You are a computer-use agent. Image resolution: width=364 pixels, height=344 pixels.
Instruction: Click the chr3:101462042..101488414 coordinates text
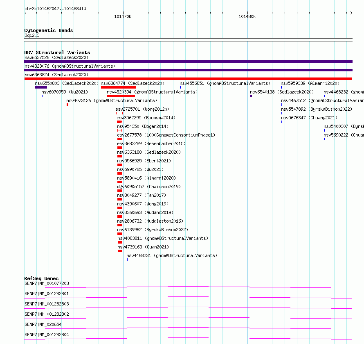55,9
